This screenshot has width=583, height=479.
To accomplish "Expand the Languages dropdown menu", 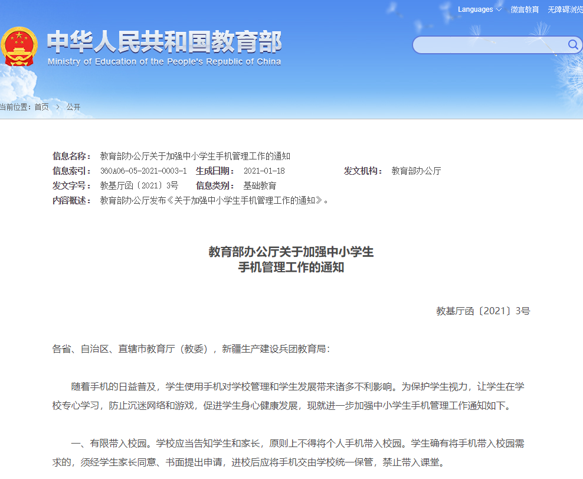I will (475, 9).
